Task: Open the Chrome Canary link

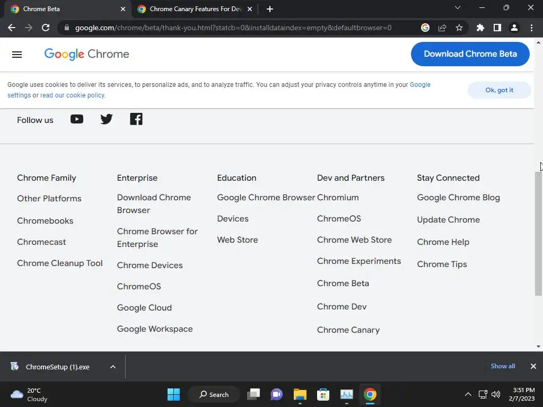Action: coord(348,330)
